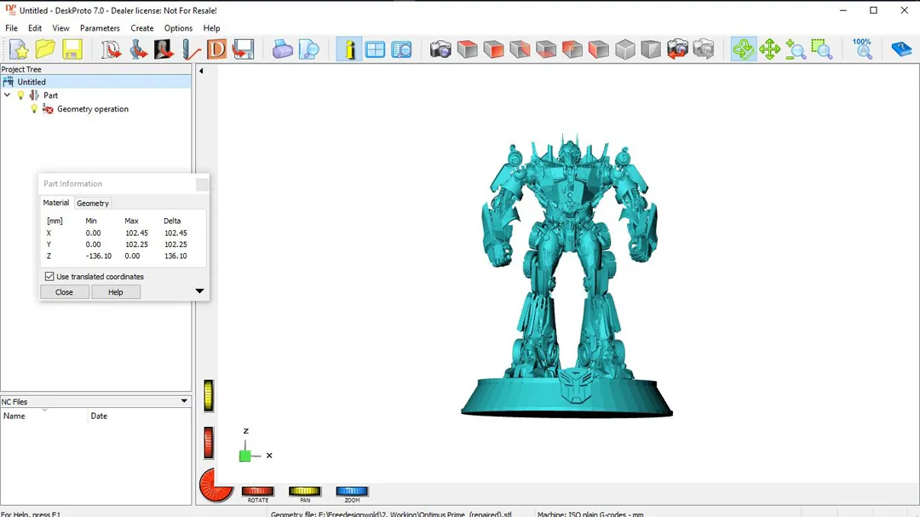The image size is (920, 517).
Task: Click the yellow vertical thumbwheel
Action: coord(209,395)
